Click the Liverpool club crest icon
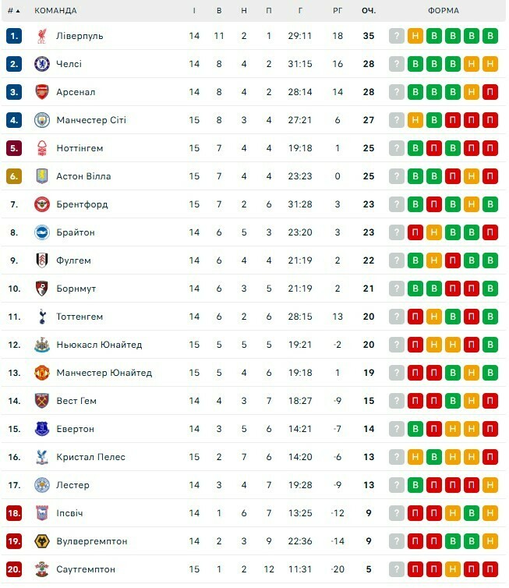Screen dimensions: 509x588 coord(41,36)
